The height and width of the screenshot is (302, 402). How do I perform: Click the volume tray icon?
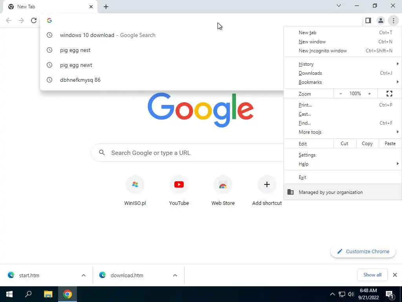pyautogui.click(x=351, y=294)
